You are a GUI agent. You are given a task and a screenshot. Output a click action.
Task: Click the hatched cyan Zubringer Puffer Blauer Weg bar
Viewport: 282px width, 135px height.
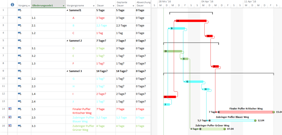click(232, 120)
